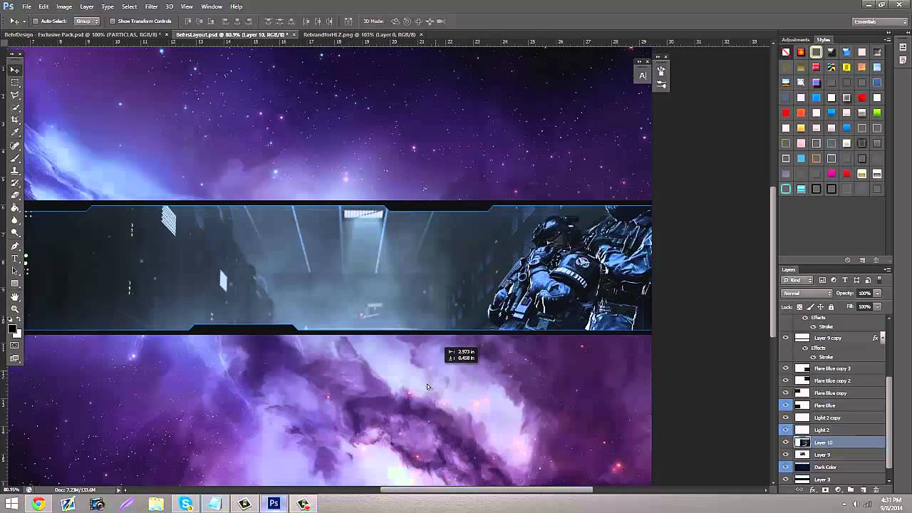
Task: Enable Show Transform Controls checkbox
Action: [x=113, y=21]
